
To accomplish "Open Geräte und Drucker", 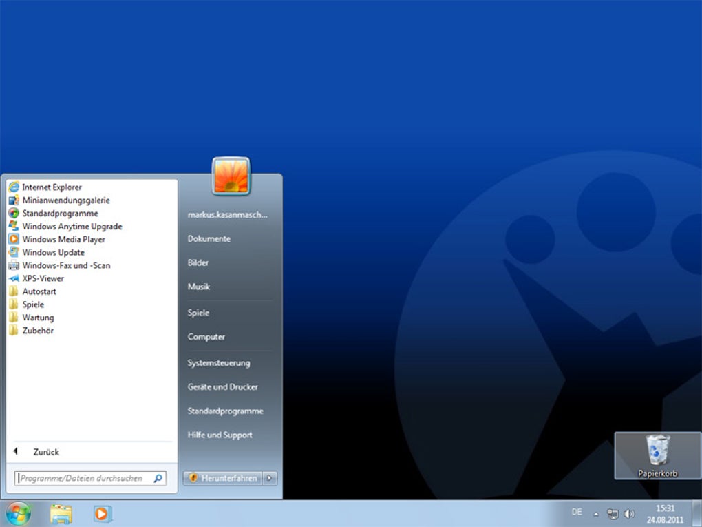I will (x=222, y=386).
